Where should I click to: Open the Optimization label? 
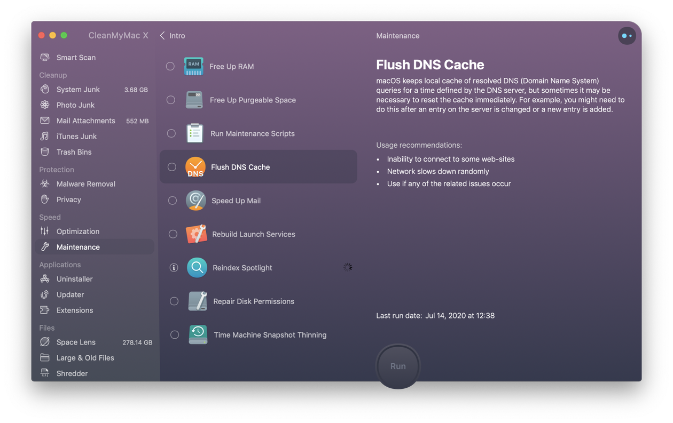point(78,232)
